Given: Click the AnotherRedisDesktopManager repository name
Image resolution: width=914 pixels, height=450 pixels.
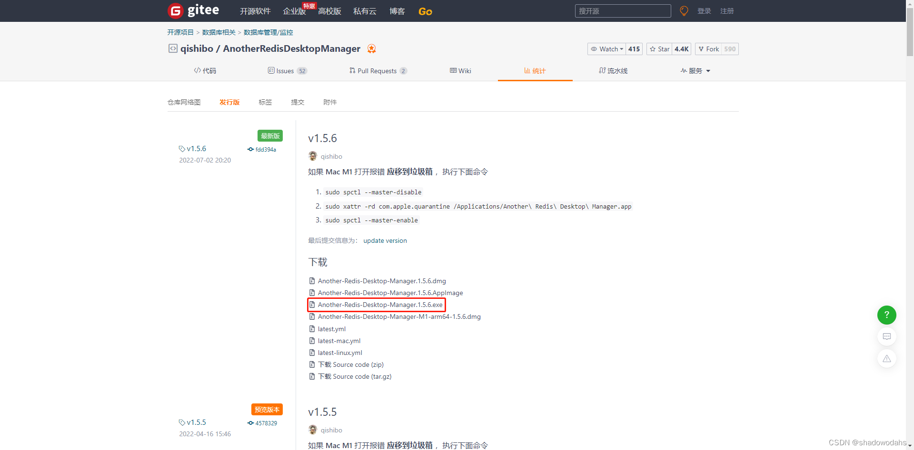Looking at the screenshot, I should pos(292,48).
